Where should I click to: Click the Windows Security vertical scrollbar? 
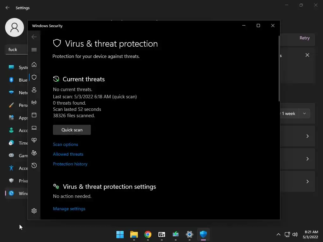coord(279,68)
